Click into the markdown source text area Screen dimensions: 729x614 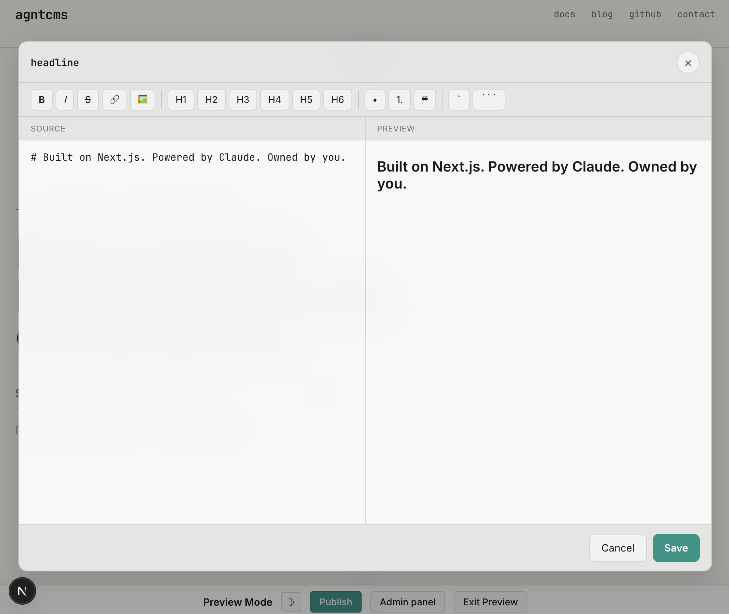click(192, 332)
